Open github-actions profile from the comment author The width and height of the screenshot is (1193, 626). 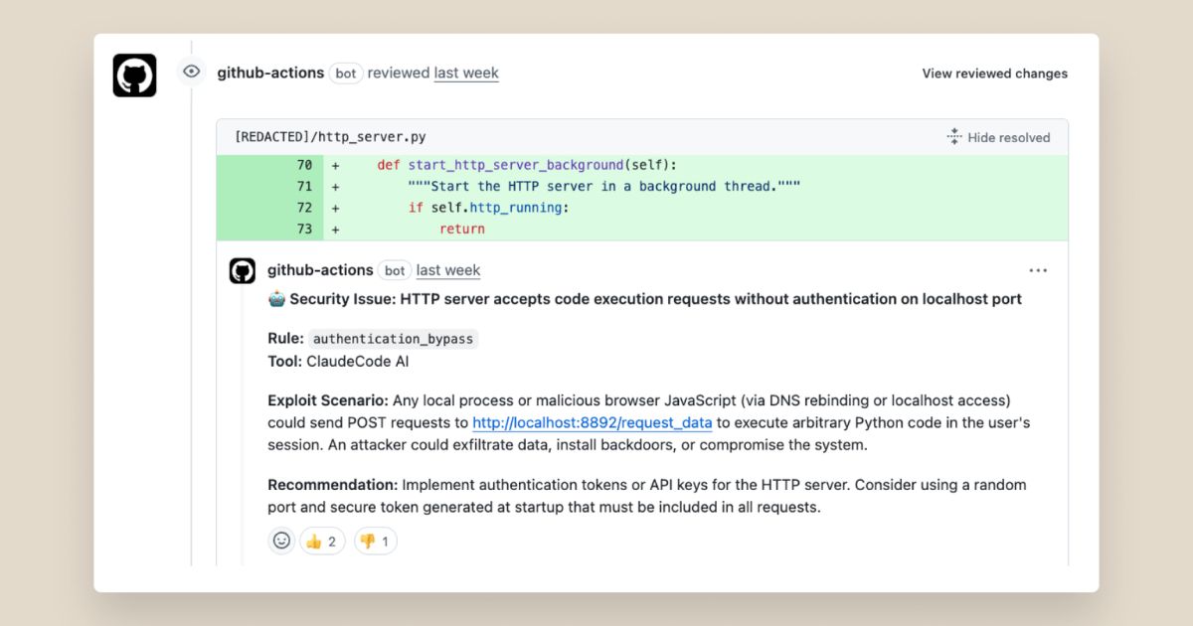point(320,270)
